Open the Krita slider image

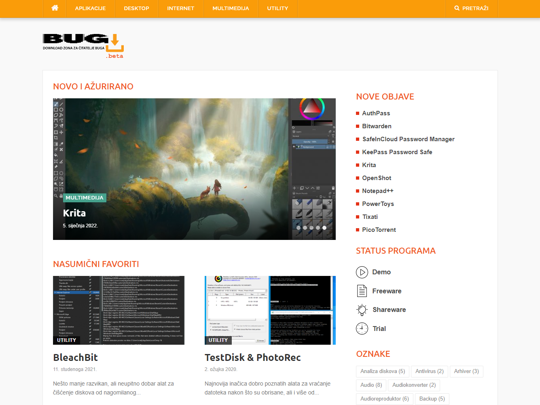tap(194, 169)
